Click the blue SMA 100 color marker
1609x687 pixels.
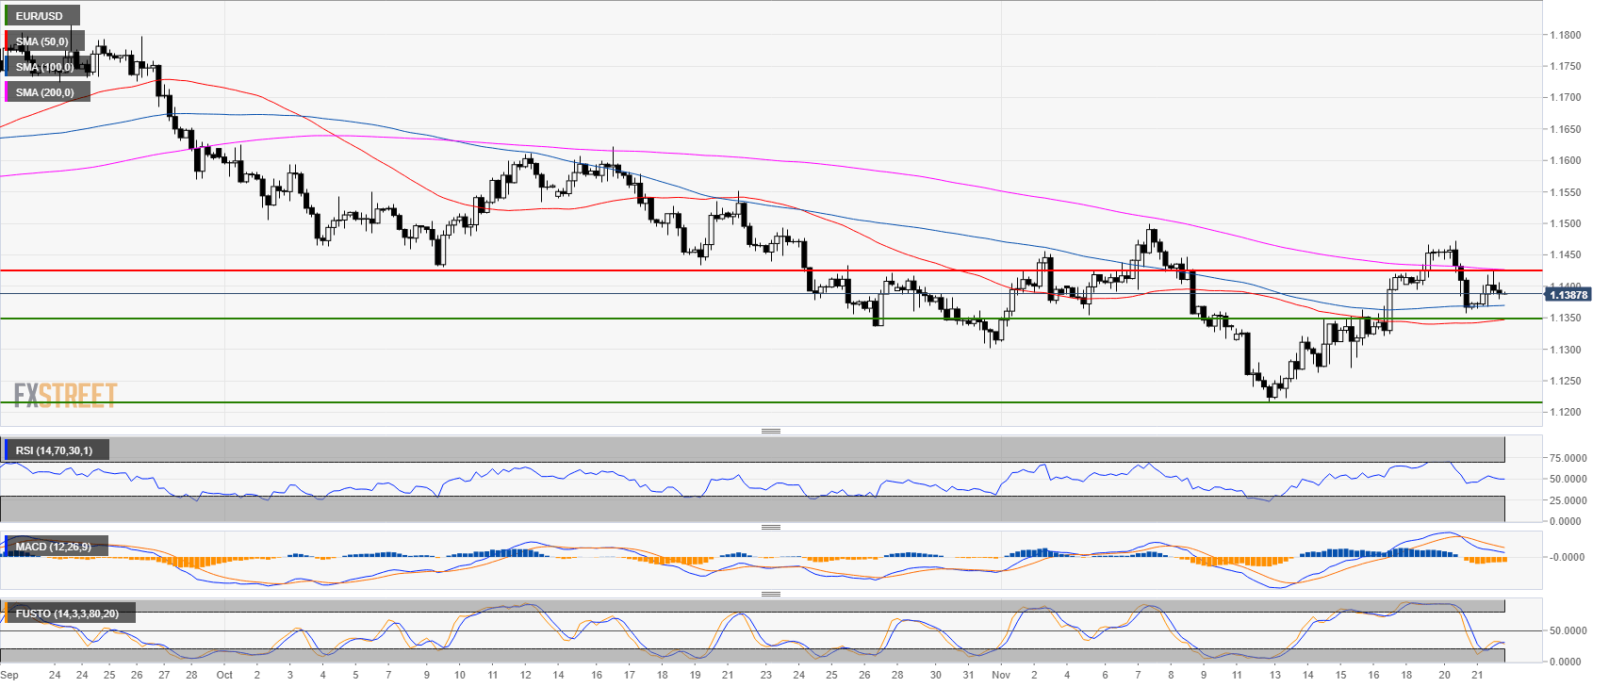click(x=7, y=67)
